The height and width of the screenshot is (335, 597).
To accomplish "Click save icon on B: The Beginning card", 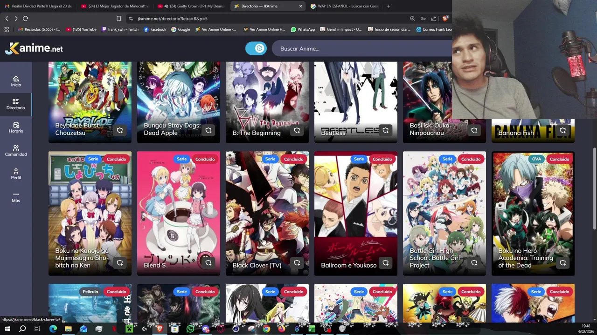I will [x=297, y=130].
